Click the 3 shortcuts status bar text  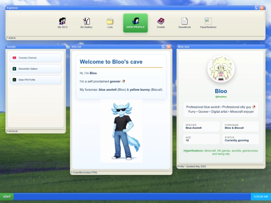[12, 131]
